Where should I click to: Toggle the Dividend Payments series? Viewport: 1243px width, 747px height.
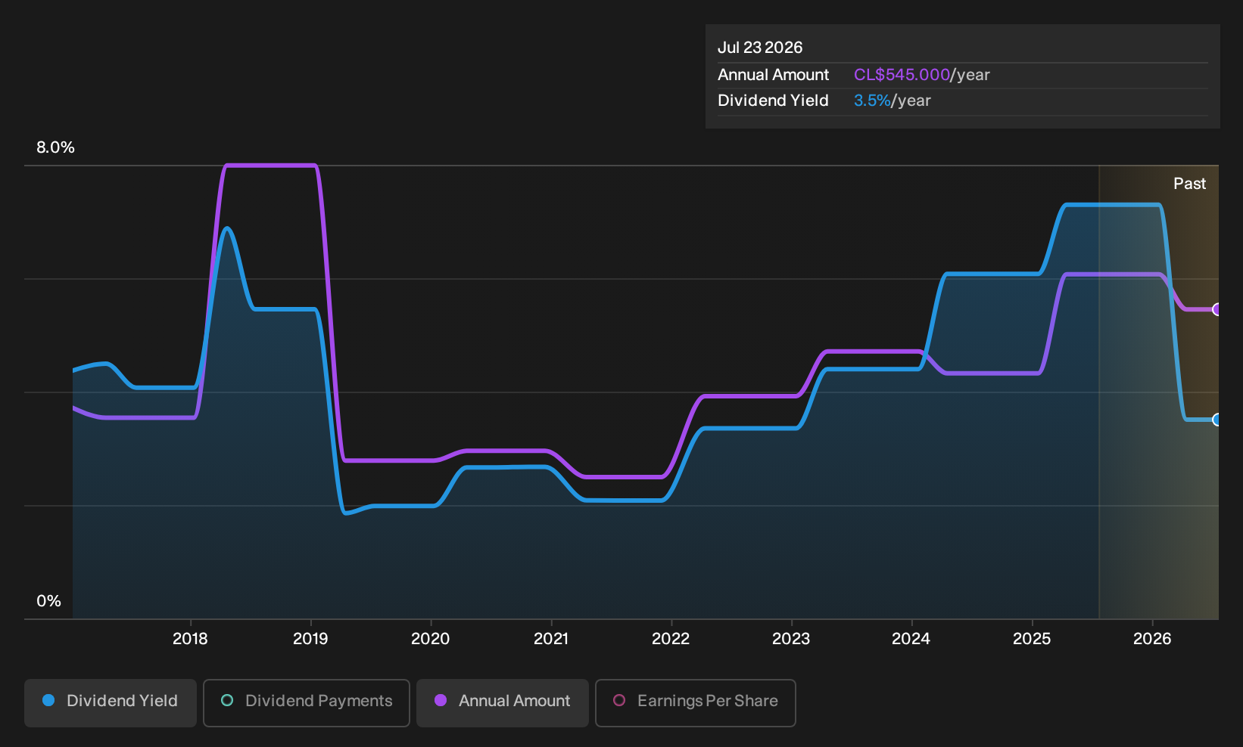point(307,702)
